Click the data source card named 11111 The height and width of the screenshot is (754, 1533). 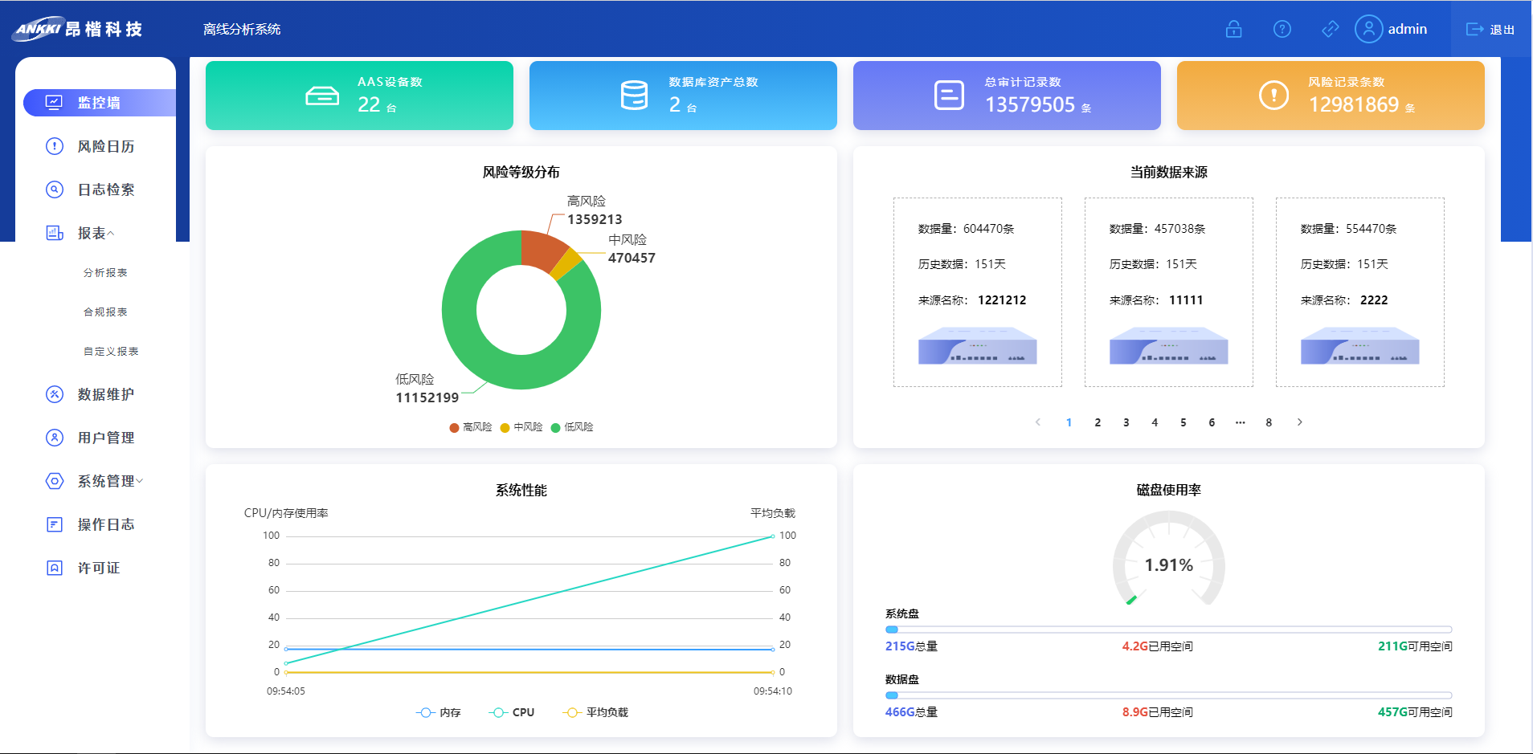(x=1168, y=292)
